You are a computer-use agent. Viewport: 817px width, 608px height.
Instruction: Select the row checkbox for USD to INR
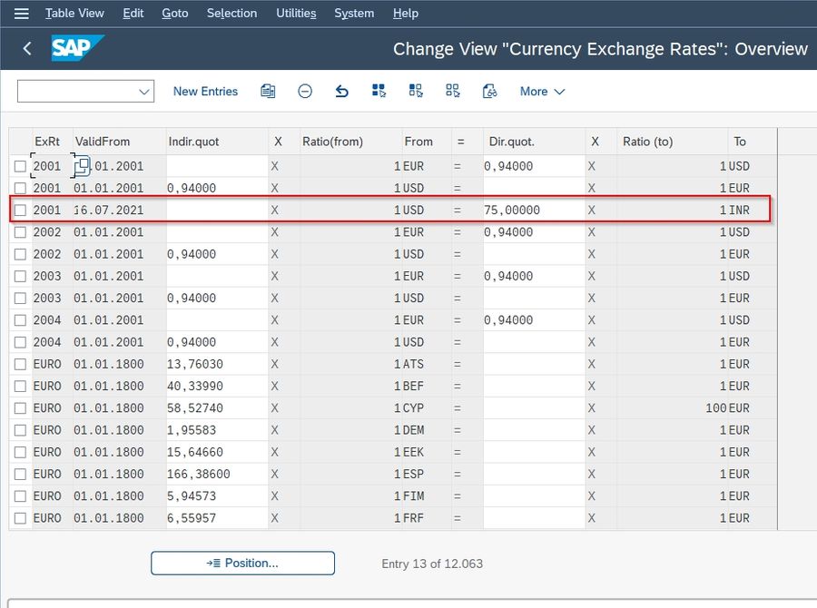[x=20, y=210]
